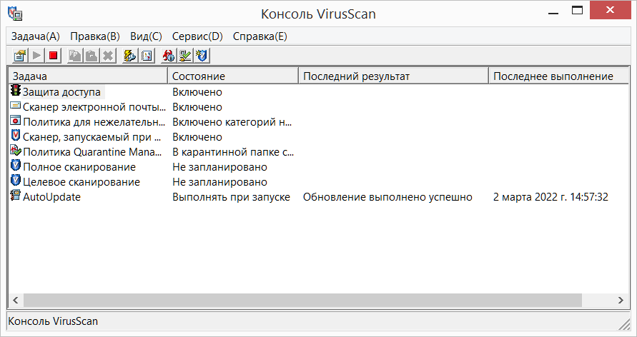Open virus information biohazard icon
The width and height of the screenshot is (637, 337).
click(x=169, y=56)
